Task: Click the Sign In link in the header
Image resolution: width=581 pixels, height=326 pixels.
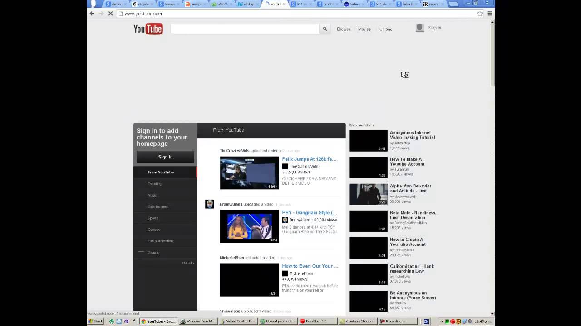Action: 434,28
